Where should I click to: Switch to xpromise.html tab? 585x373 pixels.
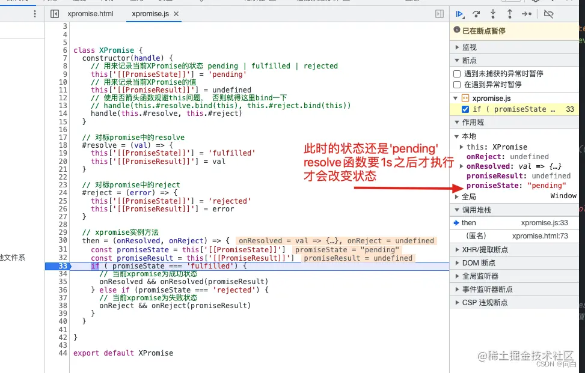point(90,14)
